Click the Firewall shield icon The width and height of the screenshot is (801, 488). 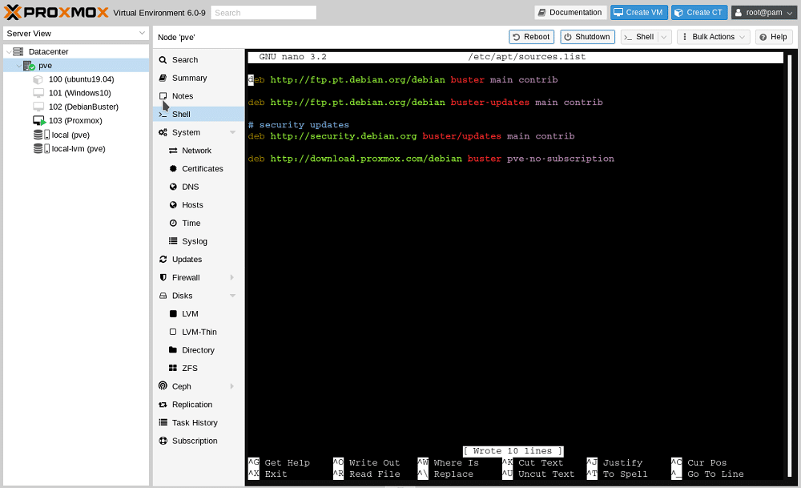(163, 277)
